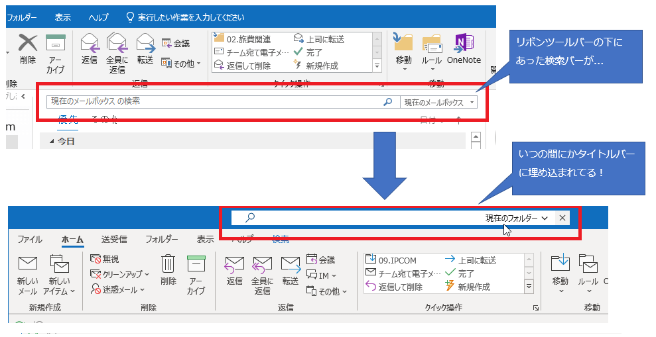Click the 転送 icon in lower ribbon
Viewport: 656px width, 337px height.
point(291,265)
